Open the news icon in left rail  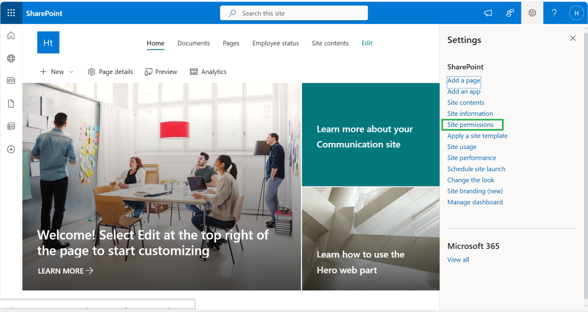coord(11,80)
